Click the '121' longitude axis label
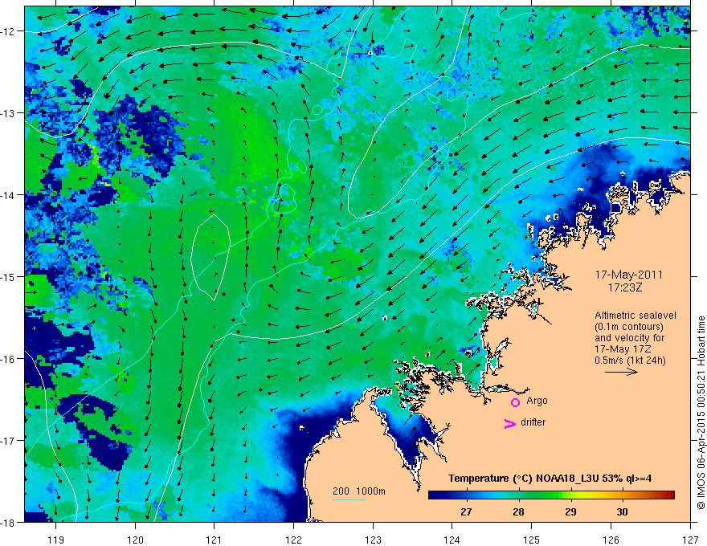This screenshot has width=707, height=546. pos(215,540)
